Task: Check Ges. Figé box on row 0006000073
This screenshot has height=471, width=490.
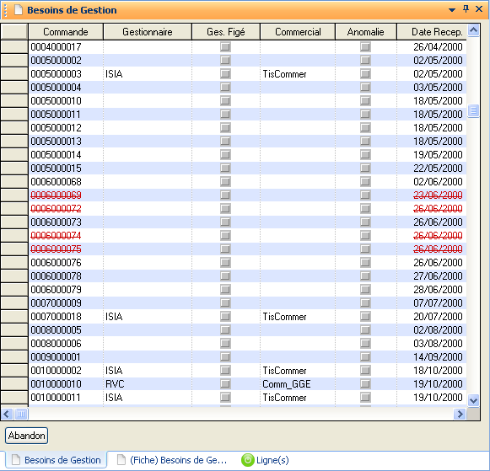Action: point(225,222)
